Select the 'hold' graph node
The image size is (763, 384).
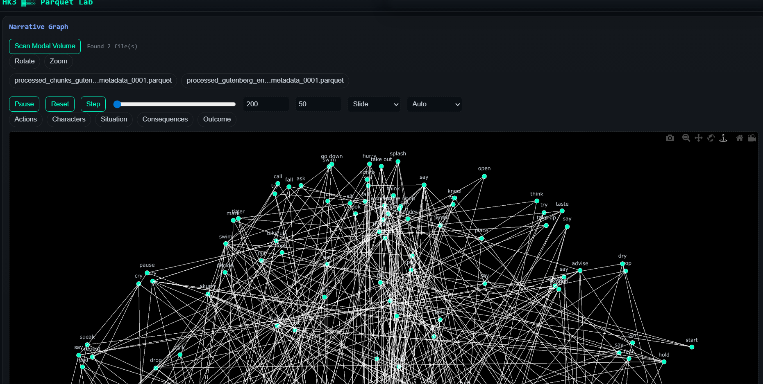664,362
